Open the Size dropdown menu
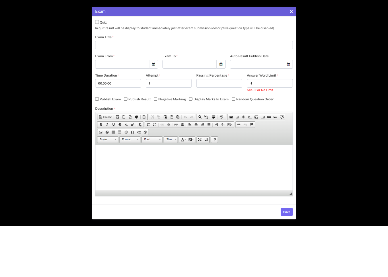 point(171,139)
